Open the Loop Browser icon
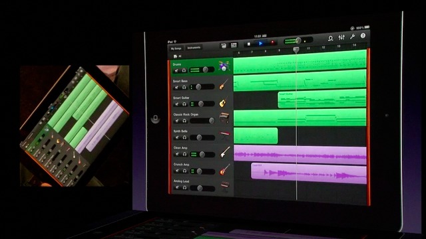The height and width of the screenshot is (239, 426). (330, 39)
